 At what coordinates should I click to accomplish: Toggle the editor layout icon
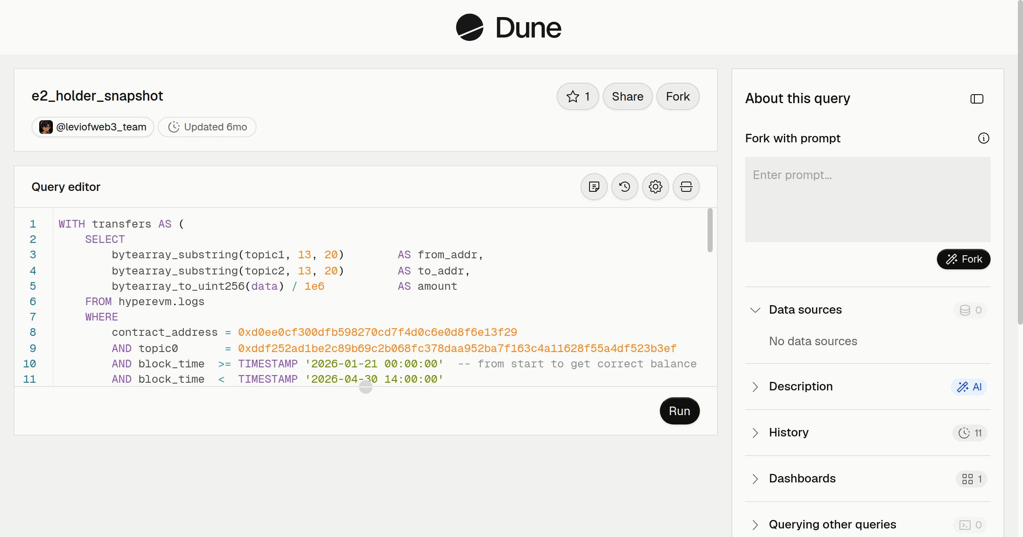point(686,187)
